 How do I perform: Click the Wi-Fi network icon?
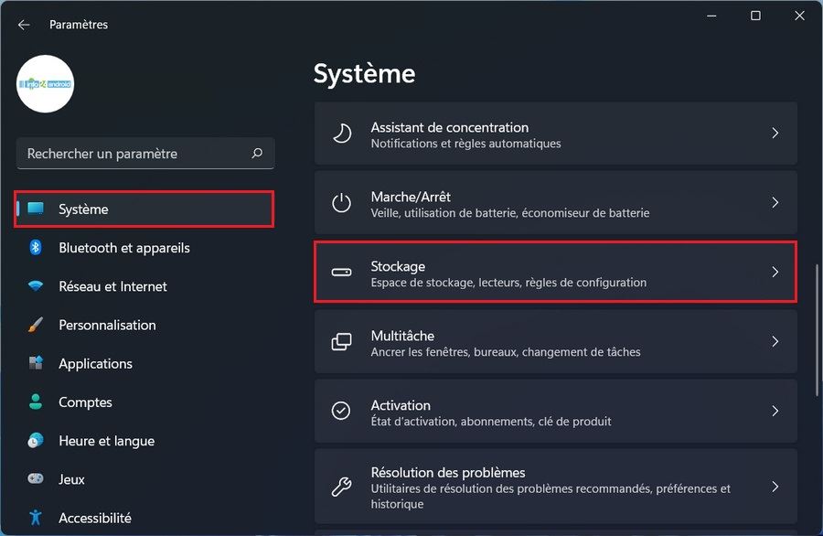click(36, 285)
